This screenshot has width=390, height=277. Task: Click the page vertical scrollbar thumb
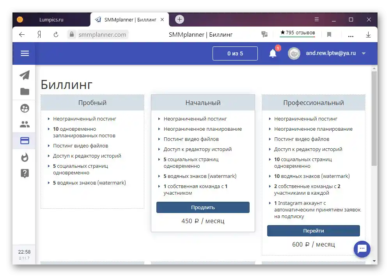374,119
